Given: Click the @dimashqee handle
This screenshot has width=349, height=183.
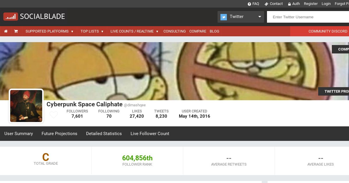Looking at the screenshot, I should tap(135, 105).
